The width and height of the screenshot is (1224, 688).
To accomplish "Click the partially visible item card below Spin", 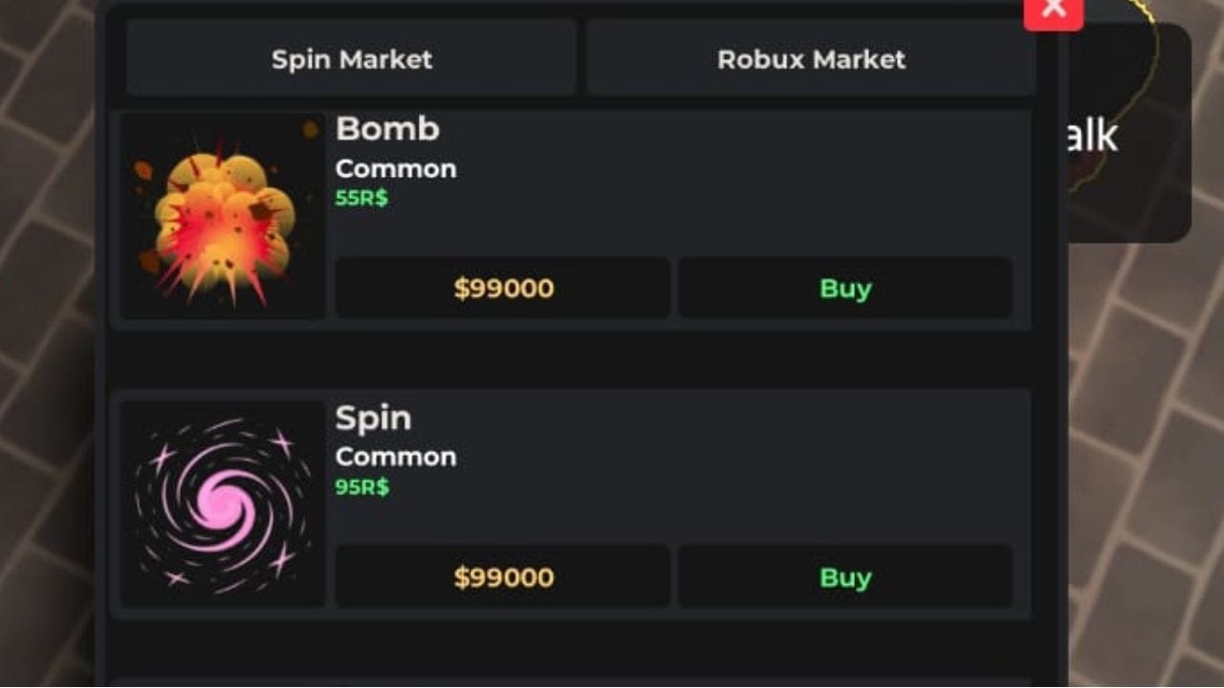I will click(x=571, y=682).
